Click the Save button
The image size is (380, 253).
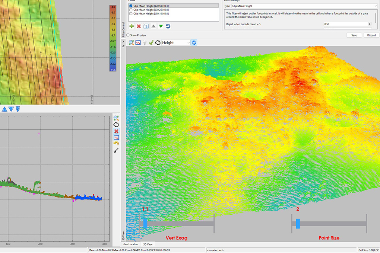click(354, 35)
